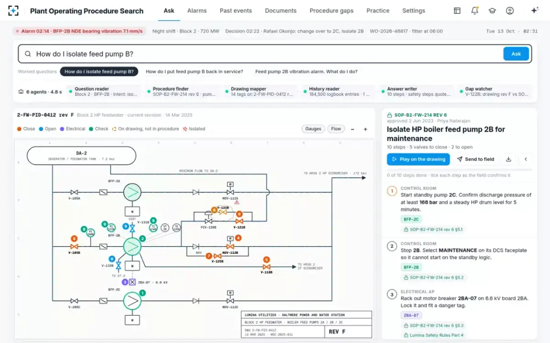This screenshot has height=343, width=550.
Task: Click the purple Electrical legend dot
Action: pos(61,129)
